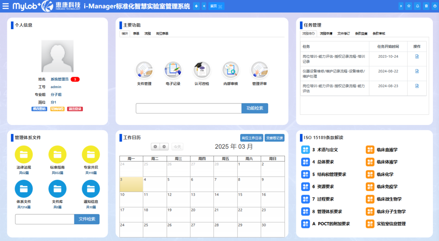The image size is (439, 241).
Task: Open the 法律法规 folder icon
Action: [x=24, y=154]
